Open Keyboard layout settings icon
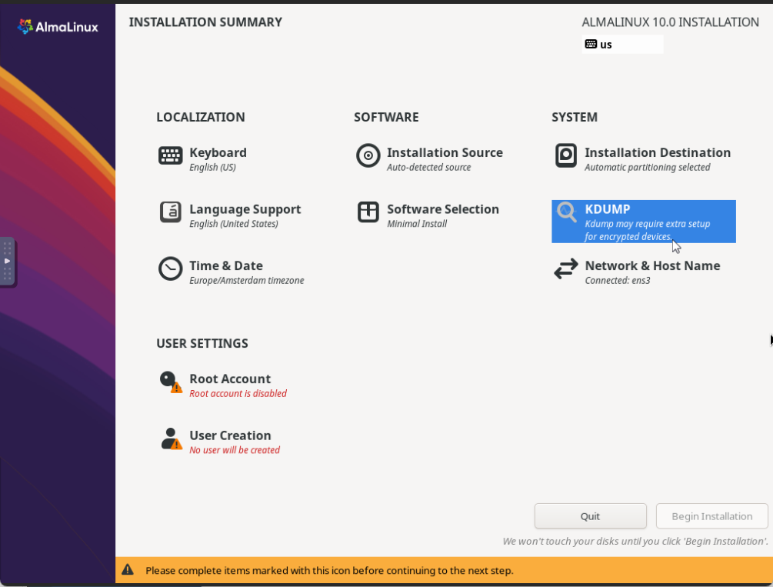 click(x=170, y=155)
